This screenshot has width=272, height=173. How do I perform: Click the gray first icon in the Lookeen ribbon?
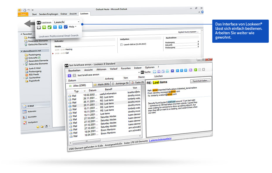click(x=39, y=28)
